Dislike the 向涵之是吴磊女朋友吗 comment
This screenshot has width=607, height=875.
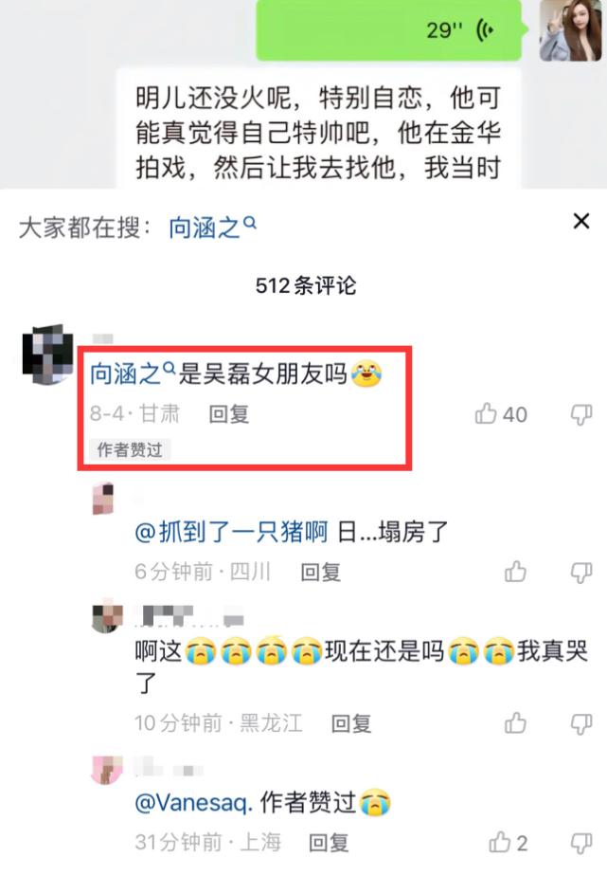580,415
